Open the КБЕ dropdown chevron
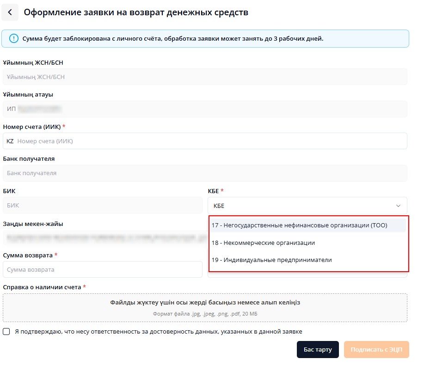424x365 pixels. [x=398, y=206]
